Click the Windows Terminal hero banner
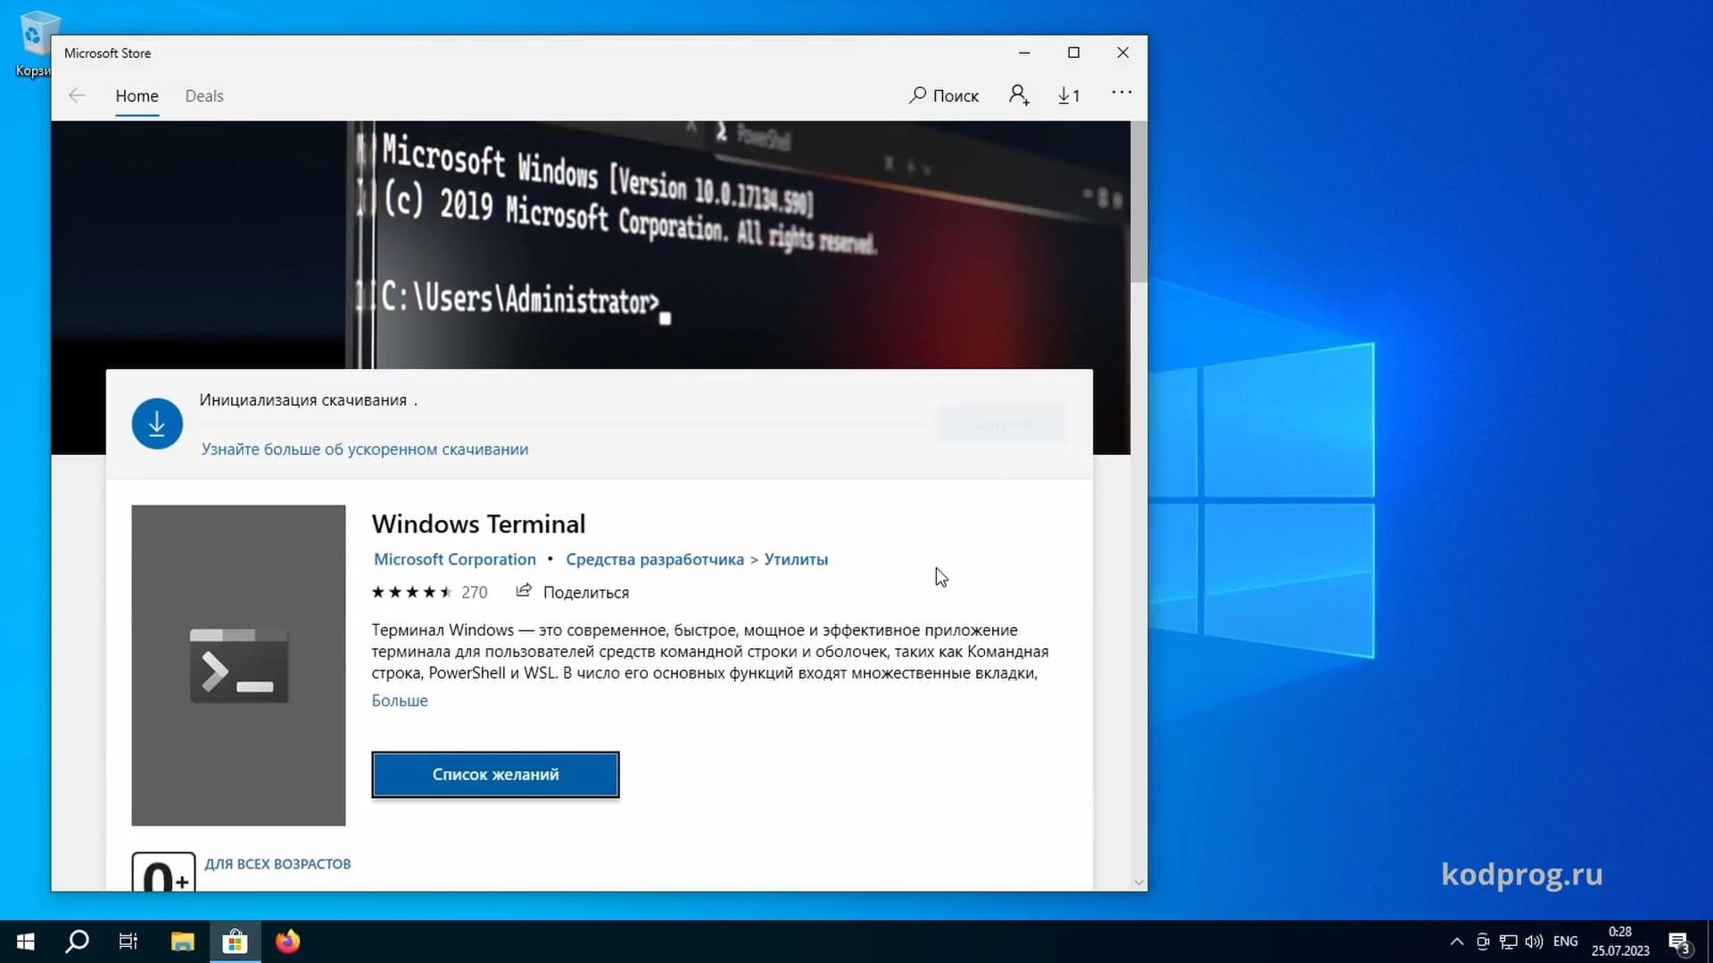The height and width of the screenshot is (963, 1713). coord(591,245)
